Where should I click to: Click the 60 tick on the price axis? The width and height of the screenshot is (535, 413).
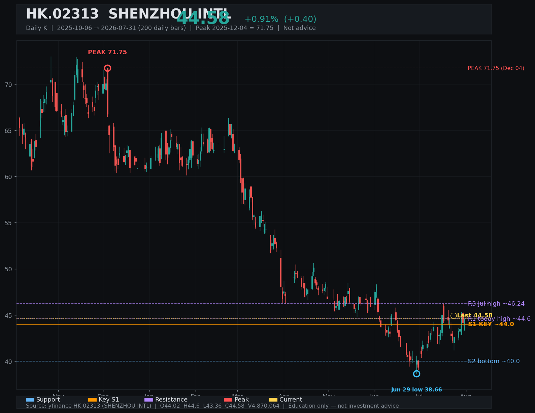coord(8,177)
